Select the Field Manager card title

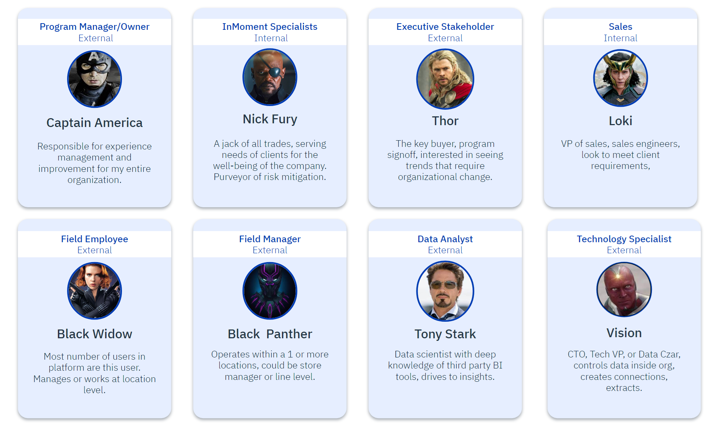[x=270, y=239]
